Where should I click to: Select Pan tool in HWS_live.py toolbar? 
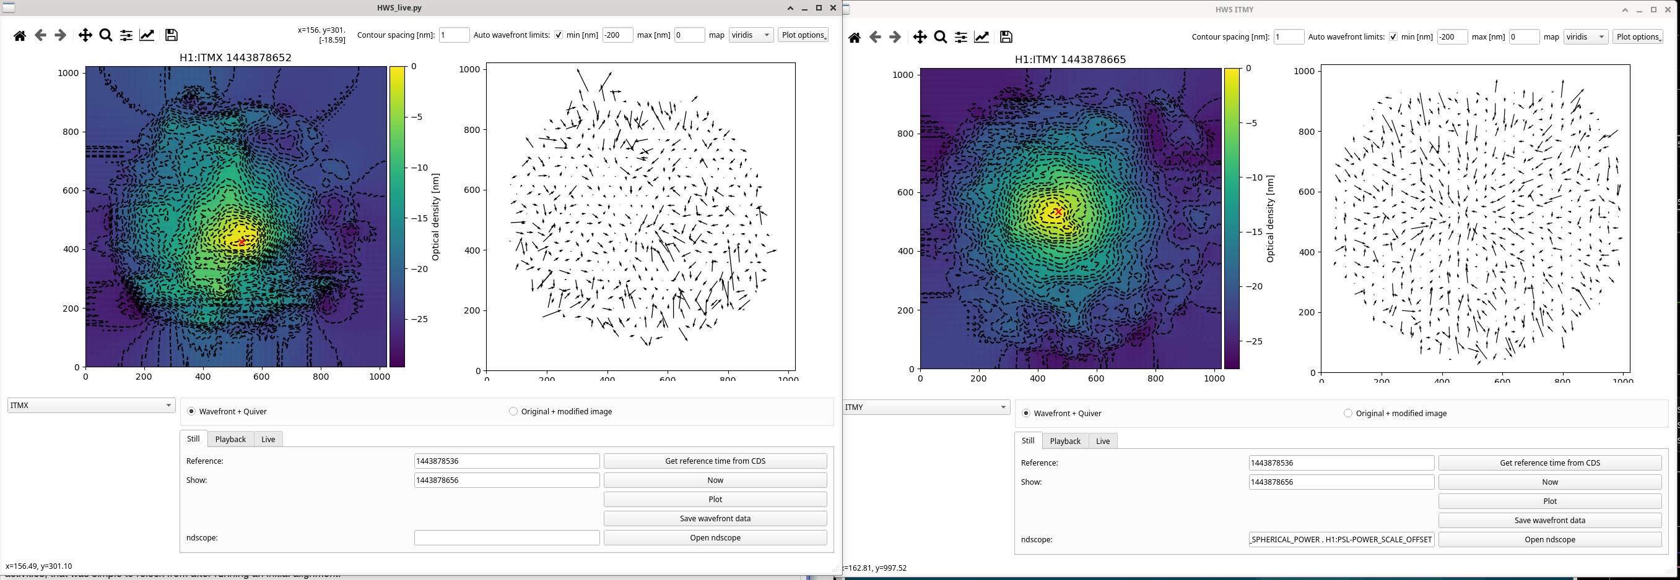(85, 36)
